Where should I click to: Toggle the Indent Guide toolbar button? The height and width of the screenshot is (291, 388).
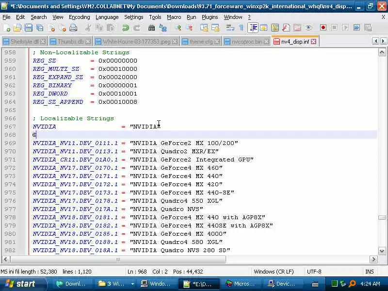253,28
